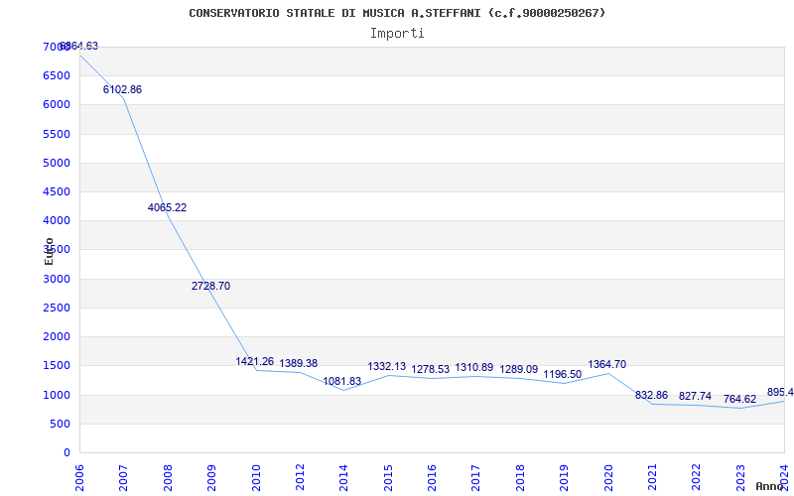794x496 pixels.
Task: Click the 2000 y-axis tick label
Action: coord(57,336)
